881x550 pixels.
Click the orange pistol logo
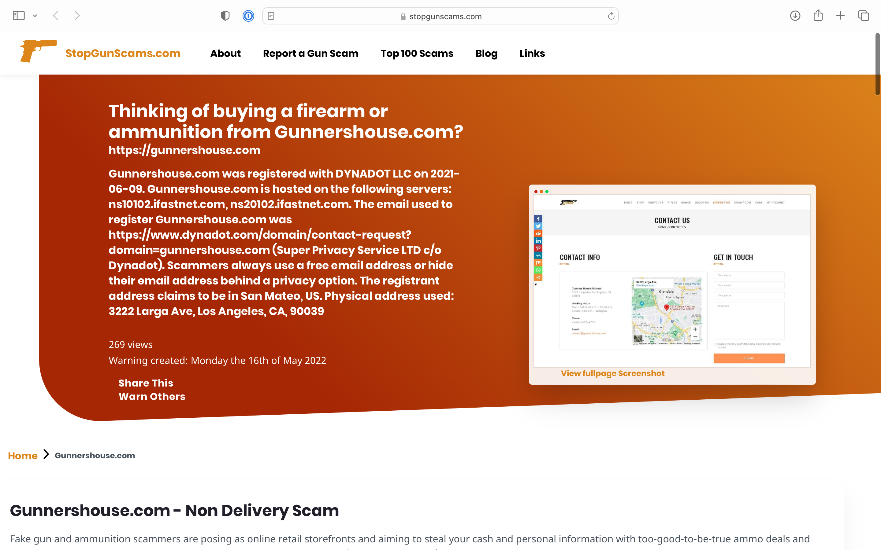coord(38,51)
